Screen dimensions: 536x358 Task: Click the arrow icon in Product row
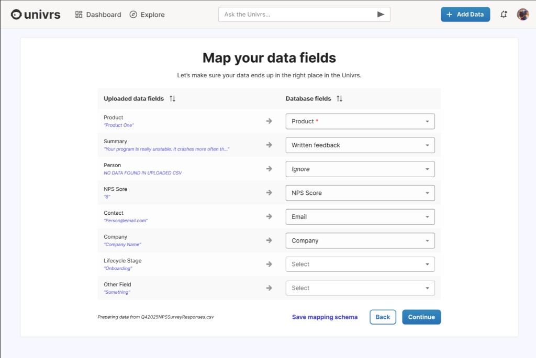click(x=270, y=121)
